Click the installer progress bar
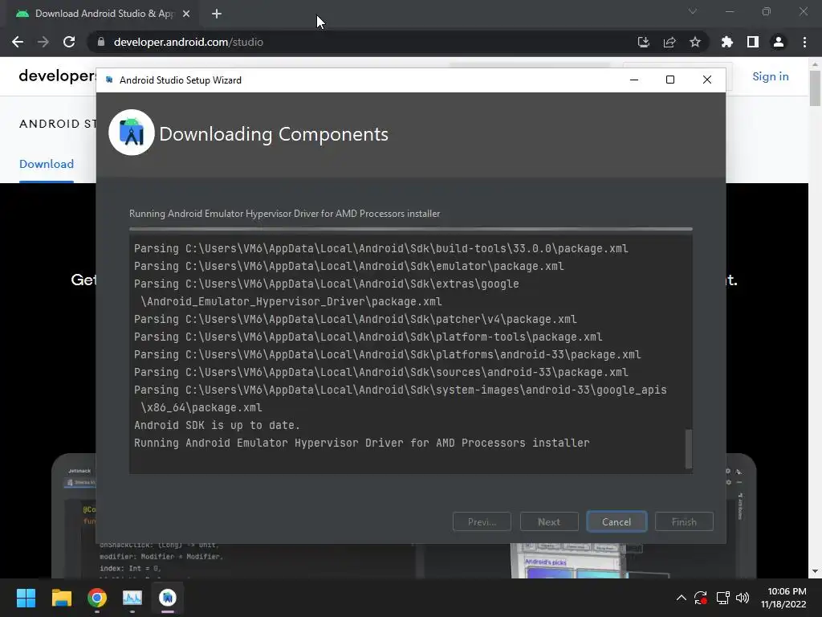Screen dimensions: 822x617 point(410,229)
